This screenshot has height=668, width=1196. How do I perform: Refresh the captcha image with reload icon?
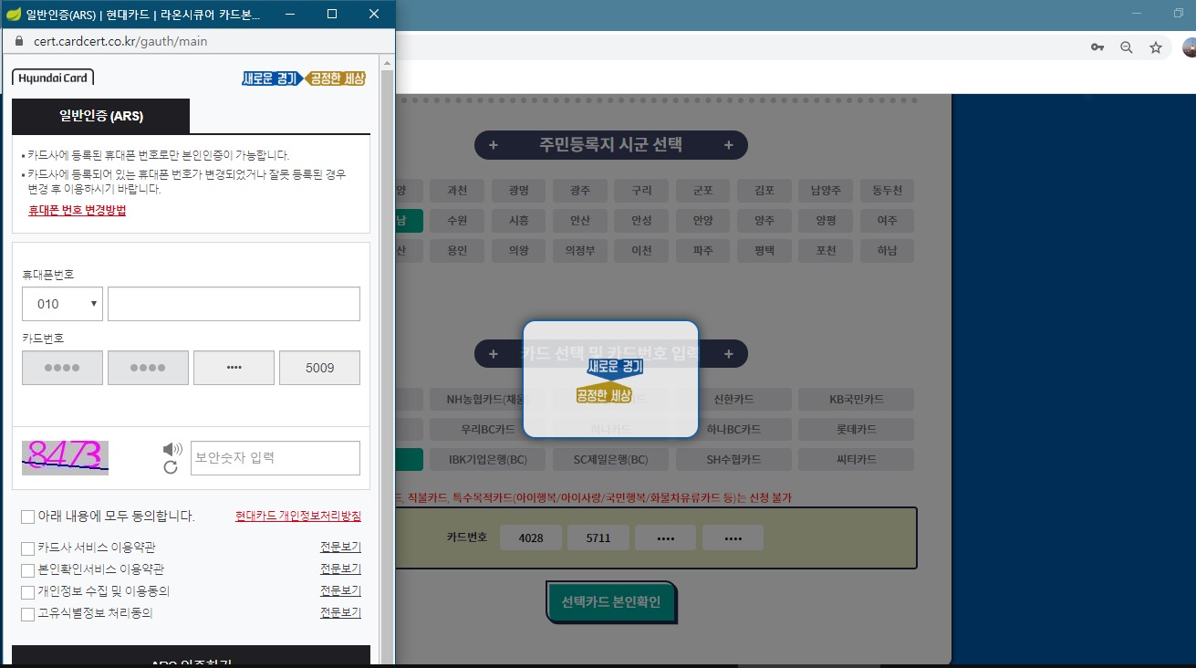click(x=171, y=467)
